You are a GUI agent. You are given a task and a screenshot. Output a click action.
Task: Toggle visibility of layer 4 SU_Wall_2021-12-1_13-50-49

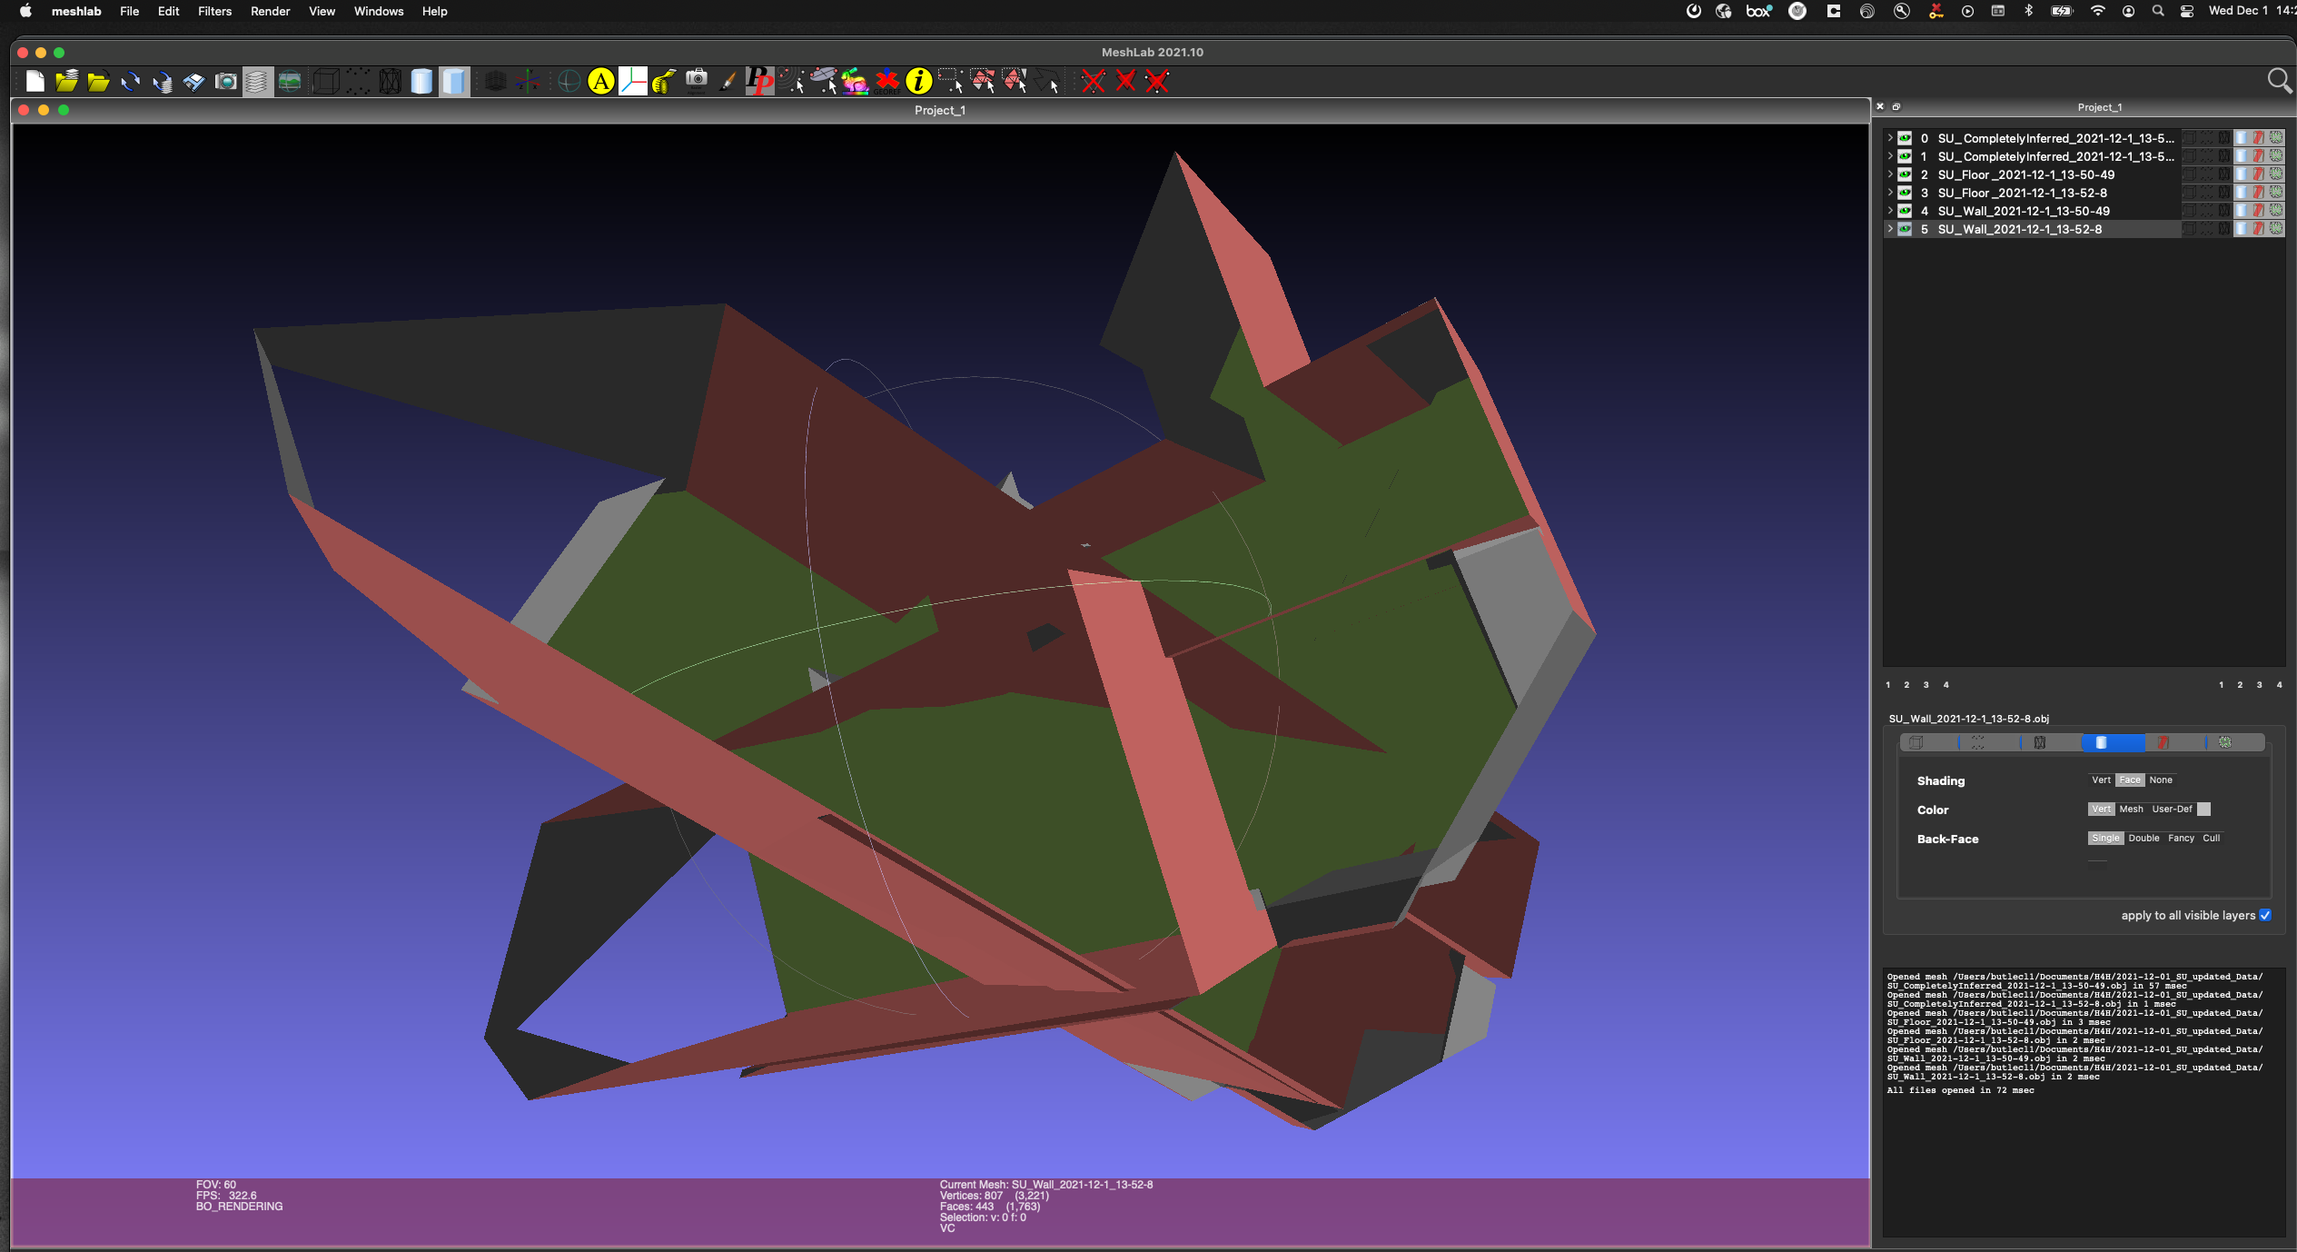[1904, 211]
